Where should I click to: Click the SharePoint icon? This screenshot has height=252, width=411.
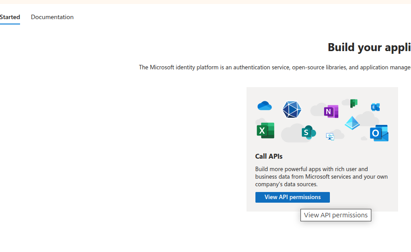[x=308, y=132]
